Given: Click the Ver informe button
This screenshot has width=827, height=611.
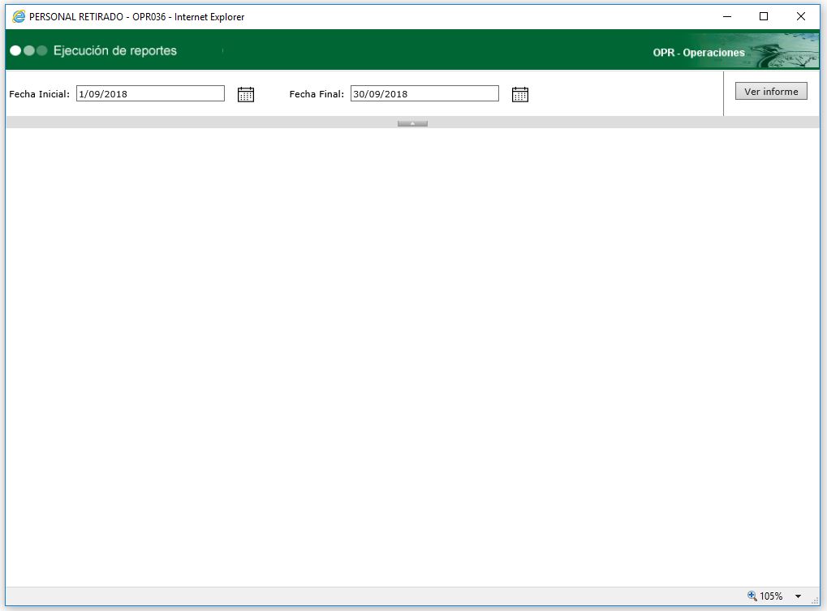Looking at the screenshot, I should 771,91.
